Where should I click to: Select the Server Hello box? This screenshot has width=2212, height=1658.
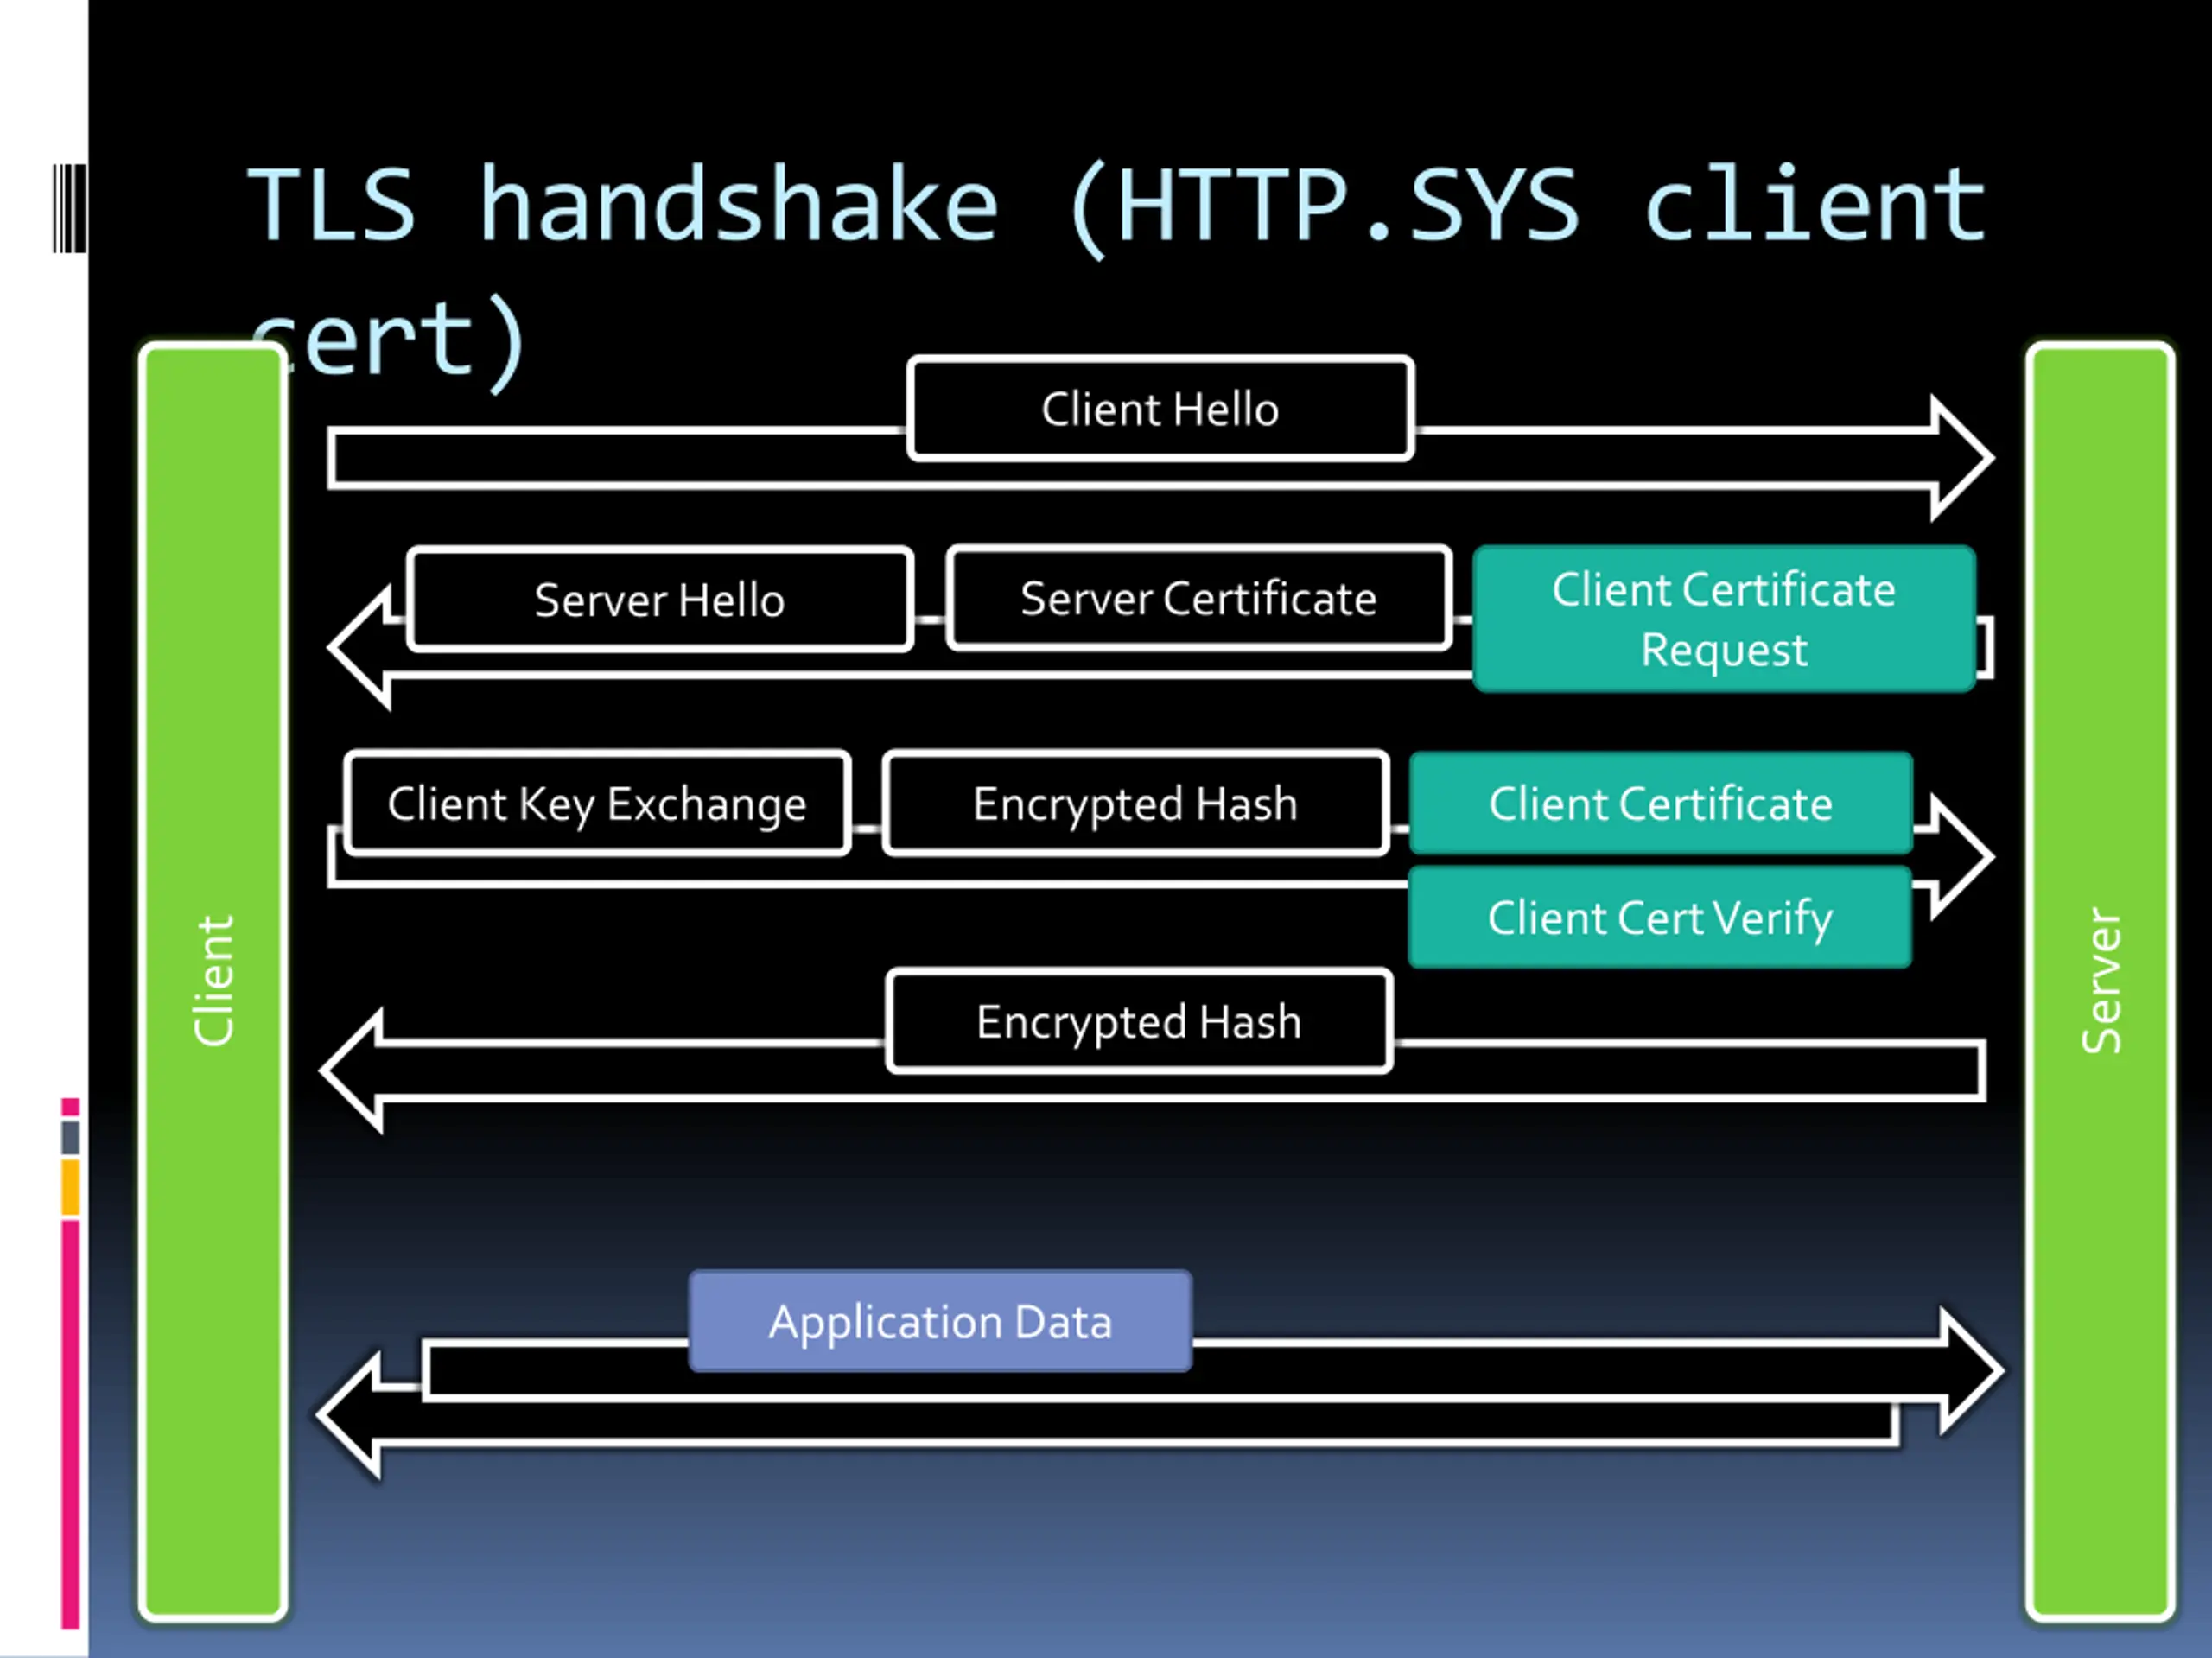(x=660, y=600)
